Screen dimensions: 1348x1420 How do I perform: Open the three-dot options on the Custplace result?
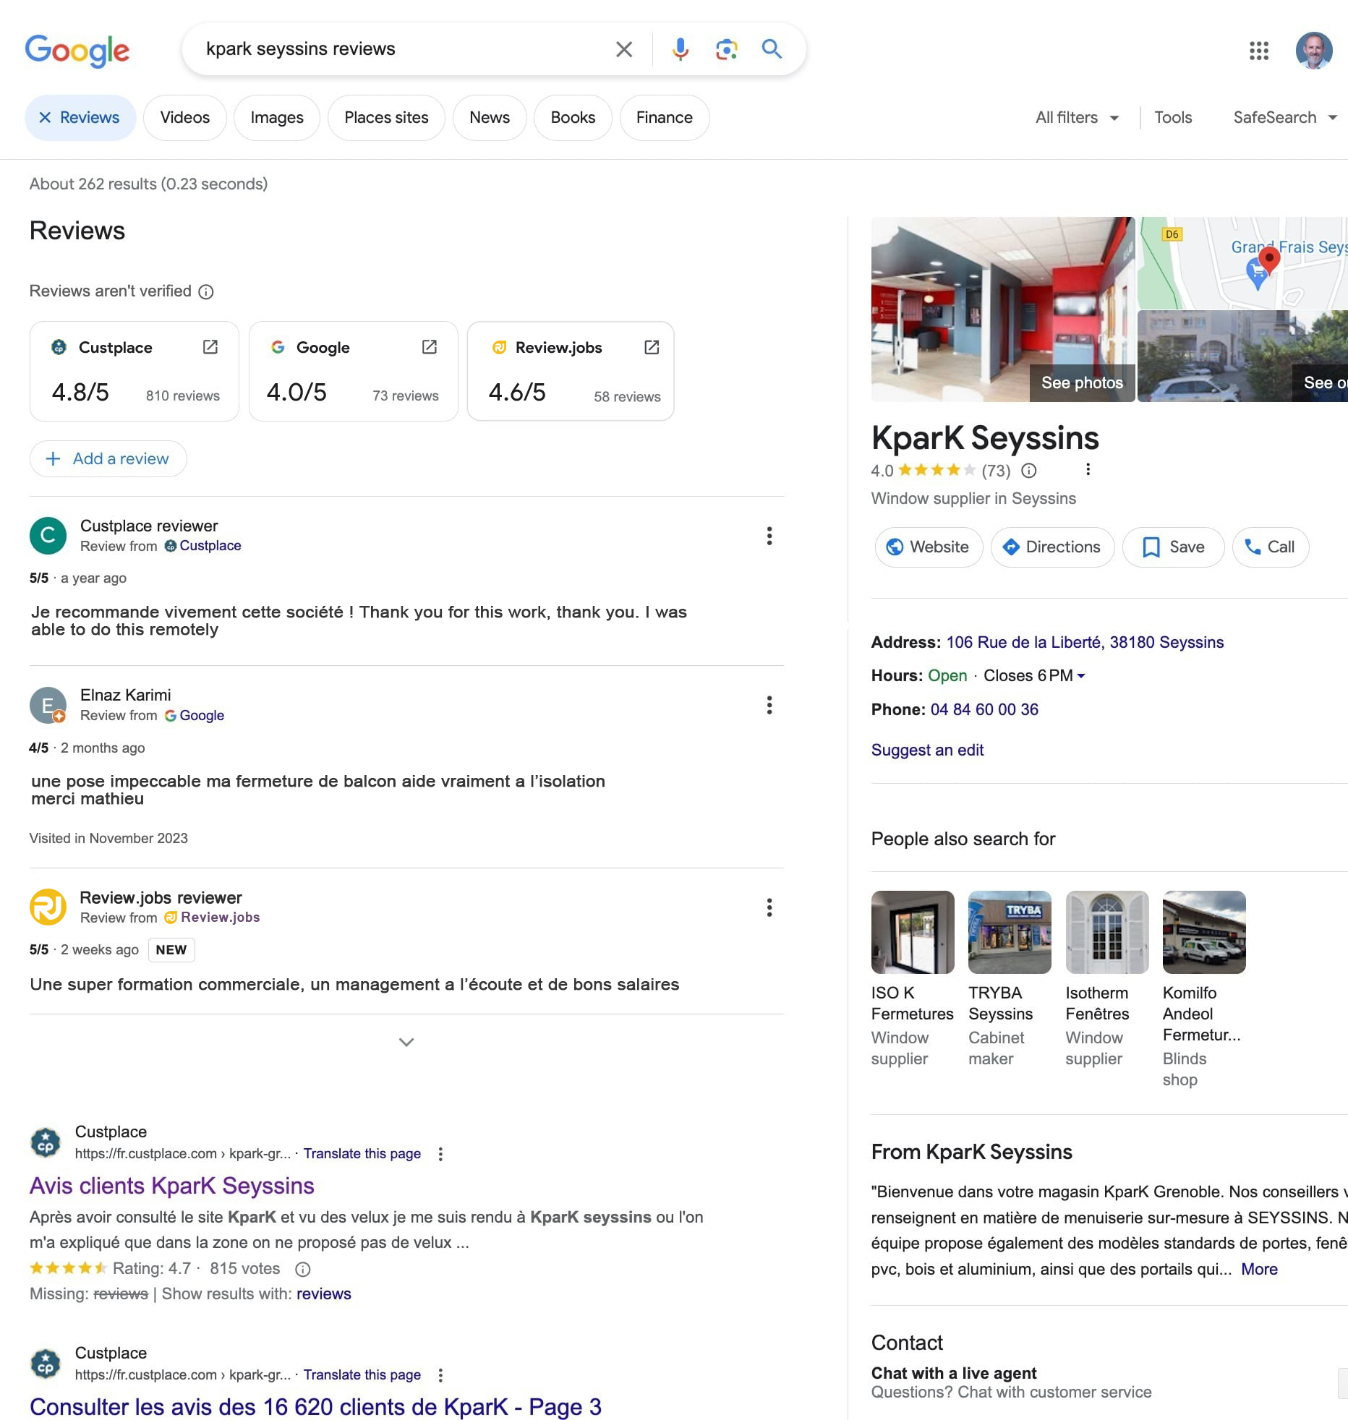tap(440, 1154)
